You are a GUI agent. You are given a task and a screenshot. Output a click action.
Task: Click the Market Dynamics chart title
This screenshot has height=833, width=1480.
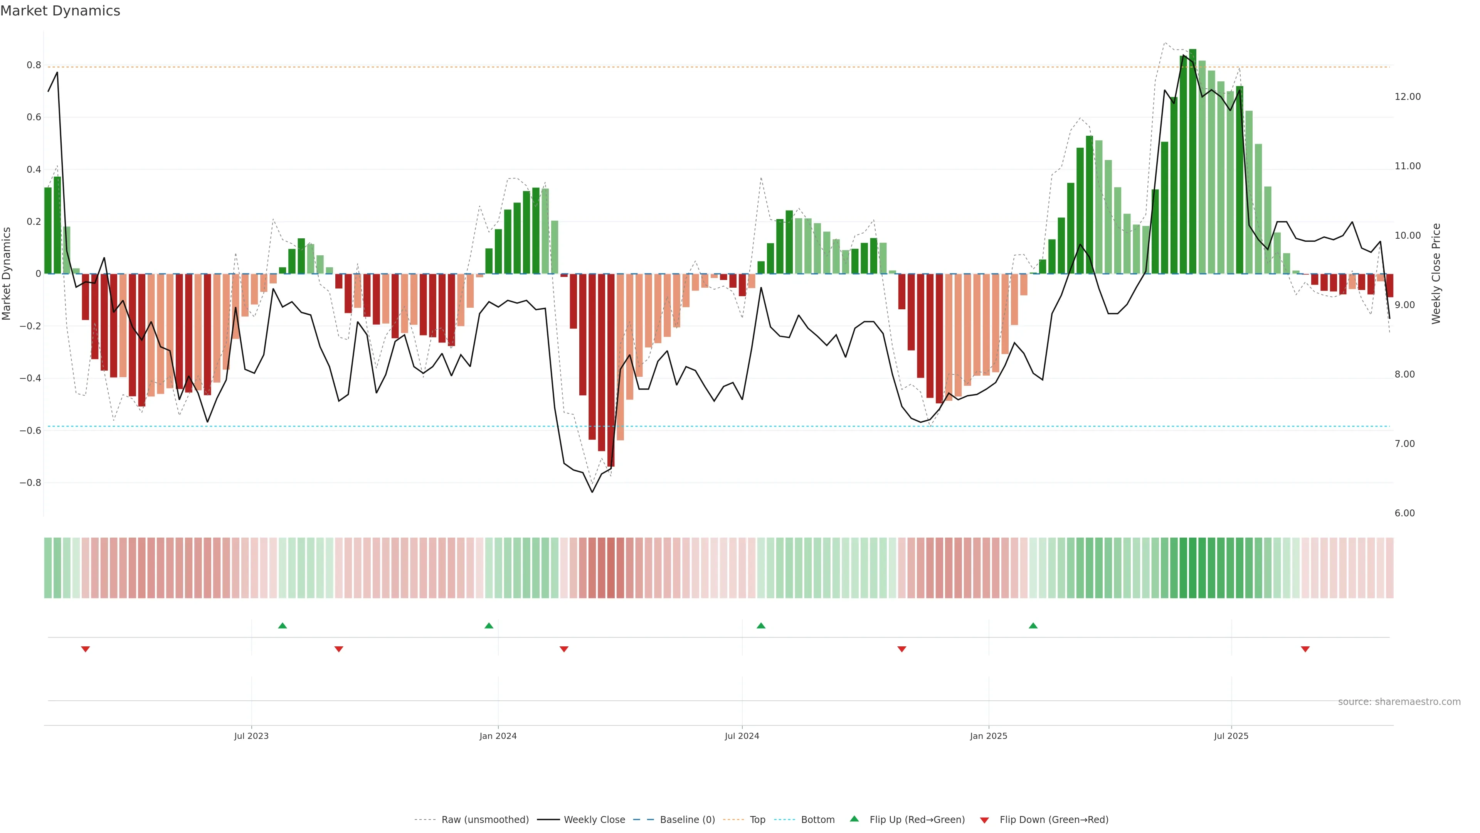tap(61, 11)
